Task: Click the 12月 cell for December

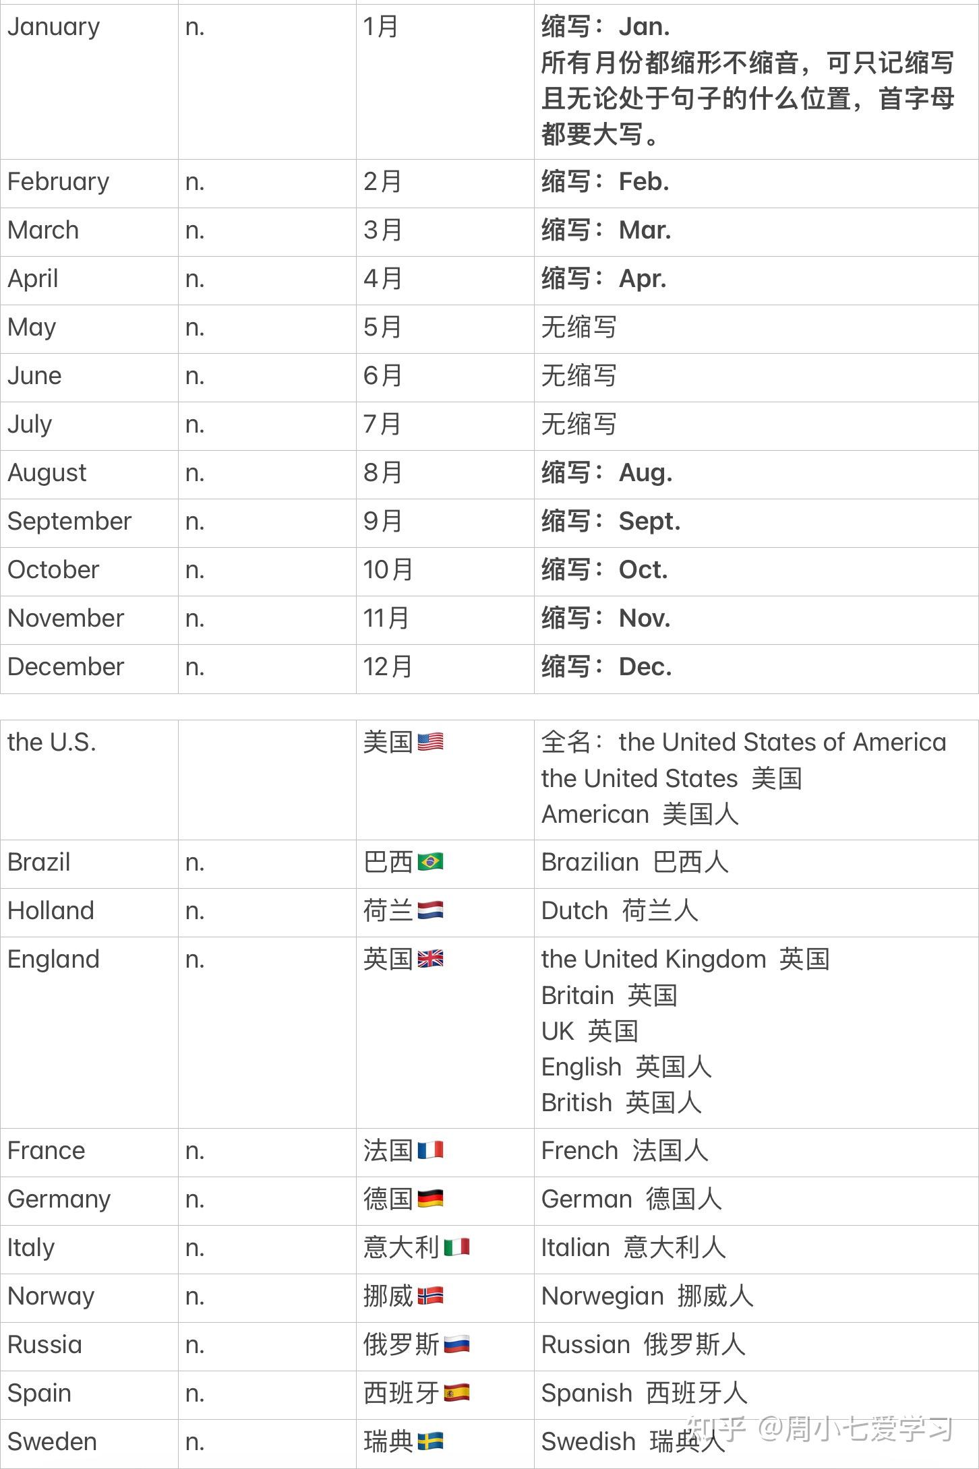Action: click(x=445, y=666)
